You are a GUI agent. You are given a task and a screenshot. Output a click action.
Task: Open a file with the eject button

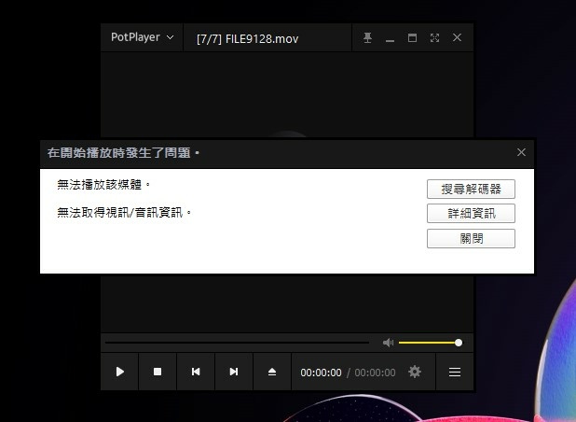(x=272, y=372)
